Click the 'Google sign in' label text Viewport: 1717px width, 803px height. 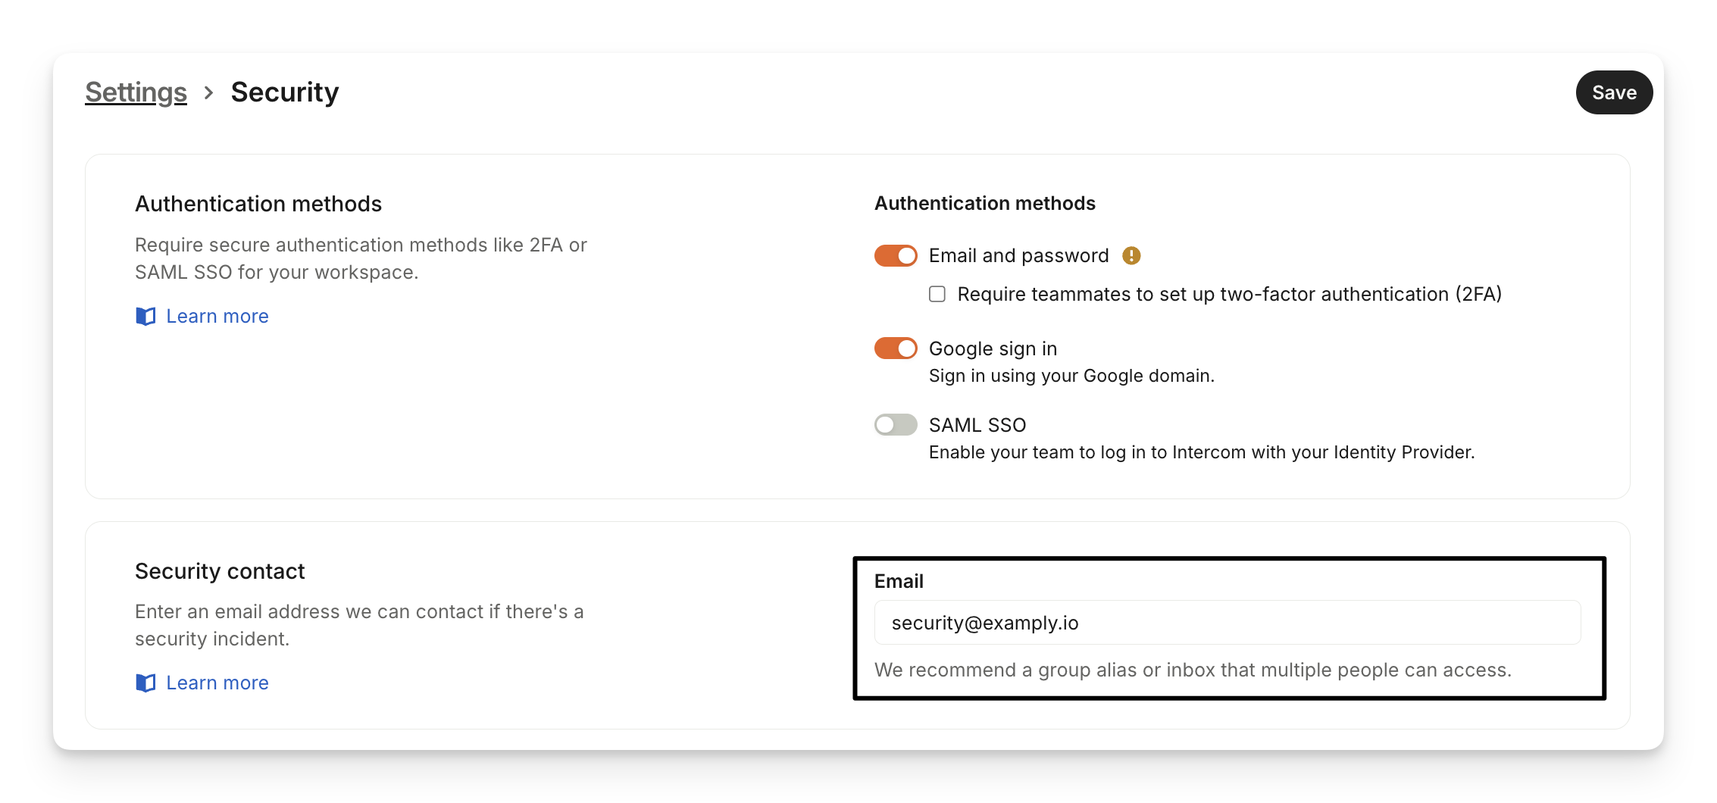(993, 348)
